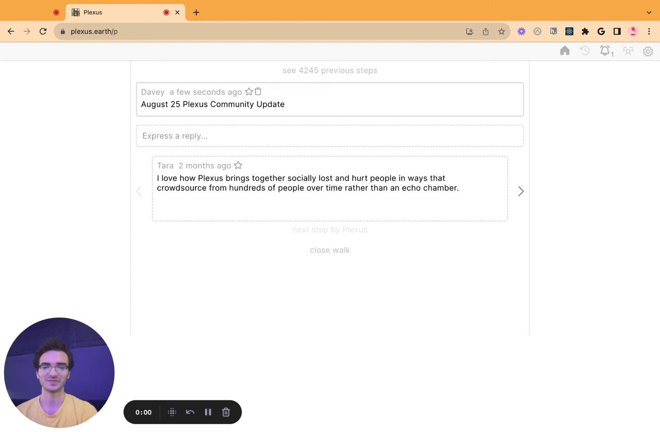Screen dimensions: 660x432
Task: Click close walk link
Action: [330, 250]
